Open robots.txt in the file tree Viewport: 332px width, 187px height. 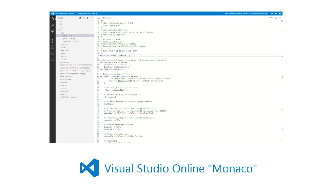(x=63, y=94)
